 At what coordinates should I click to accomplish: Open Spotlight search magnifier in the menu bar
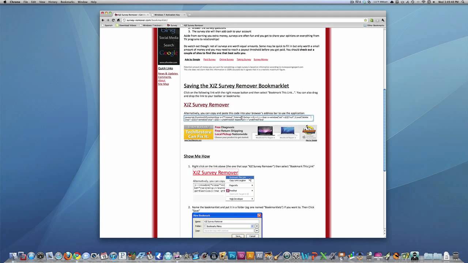[x=463, y=2]
